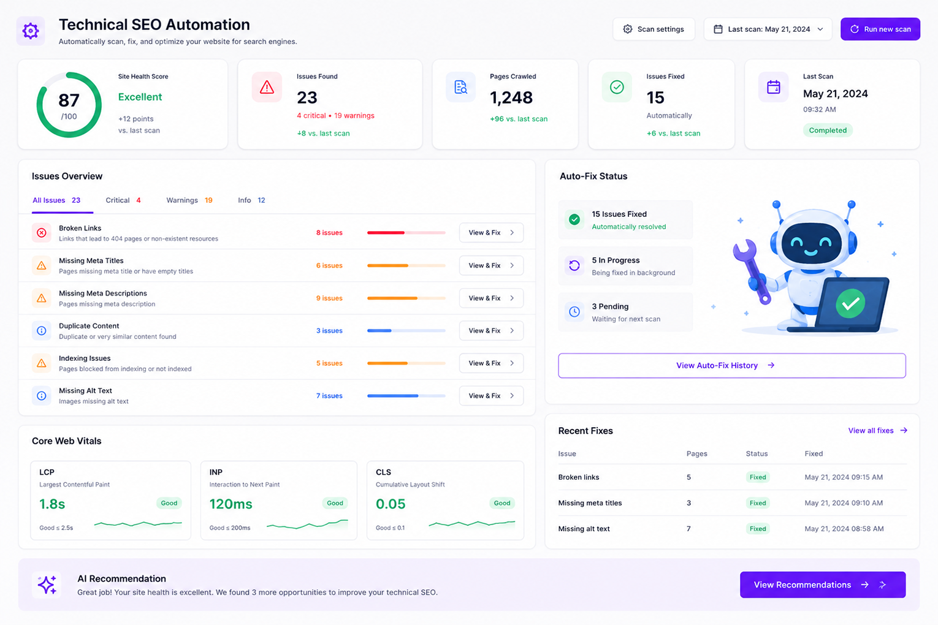Click the 5 In Progress sync icon
Image resolution: width=938 pixels, height=625 pixels.
(x=574, y=265)
